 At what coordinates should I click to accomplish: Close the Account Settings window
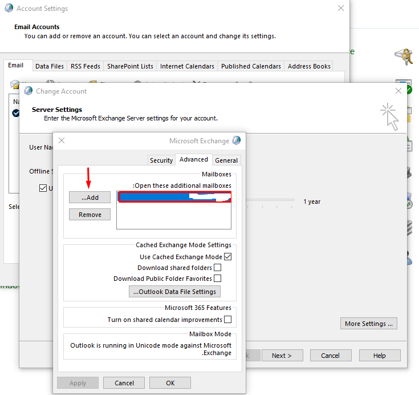341,9
